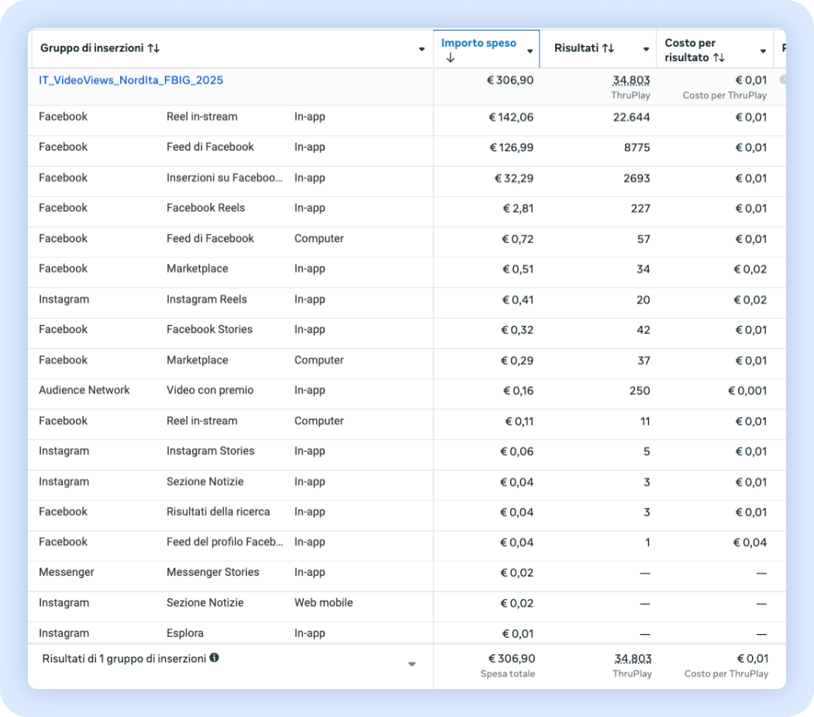Click the 34.803 ThruPlay total in the footer
The width and height of the screenshot is (814, 717).
(631, 659)
